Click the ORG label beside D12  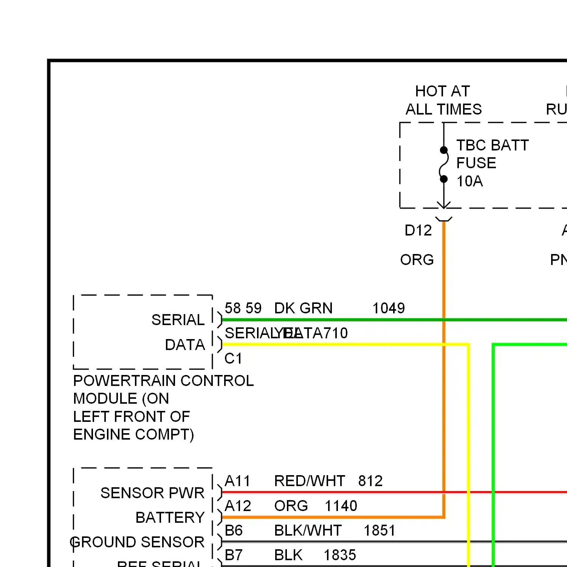(417, 260)
